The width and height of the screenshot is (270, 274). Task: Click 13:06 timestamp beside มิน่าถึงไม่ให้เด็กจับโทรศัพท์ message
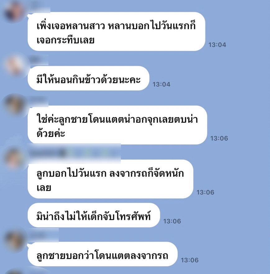tap(172, 221)
